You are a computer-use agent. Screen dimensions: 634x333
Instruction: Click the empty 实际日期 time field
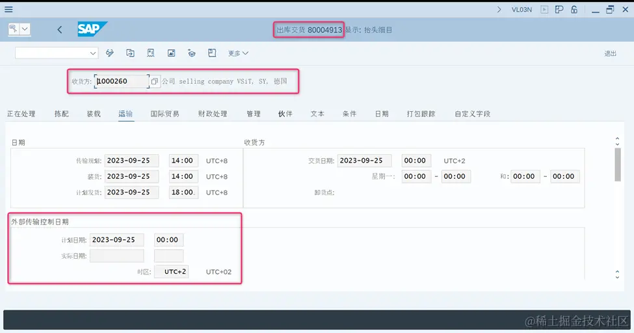(168, 256)
